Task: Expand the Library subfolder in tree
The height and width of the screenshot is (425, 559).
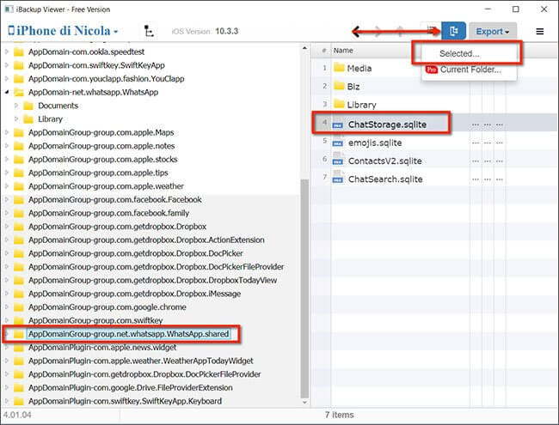Action: pos(16,118)
